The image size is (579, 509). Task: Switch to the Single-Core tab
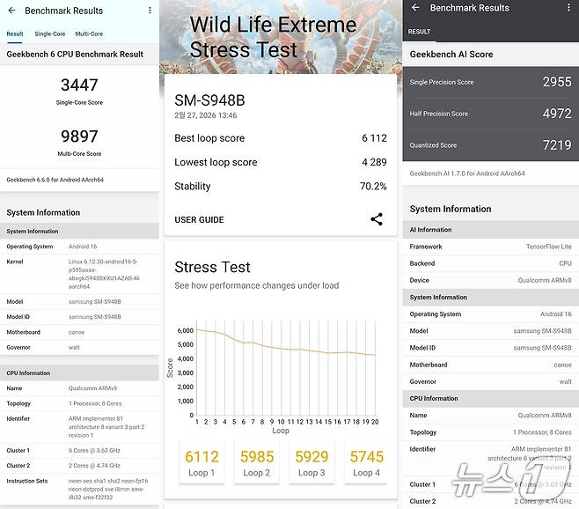pos(50,34)
